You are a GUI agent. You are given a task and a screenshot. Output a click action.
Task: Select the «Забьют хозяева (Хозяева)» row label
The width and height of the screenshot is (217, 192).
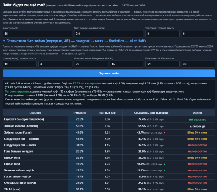(x=21, y=126)
